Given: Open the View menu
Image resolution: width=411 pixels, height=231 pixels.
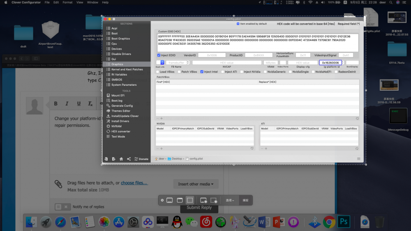Looking at the screenshot, I should [80, 2].
